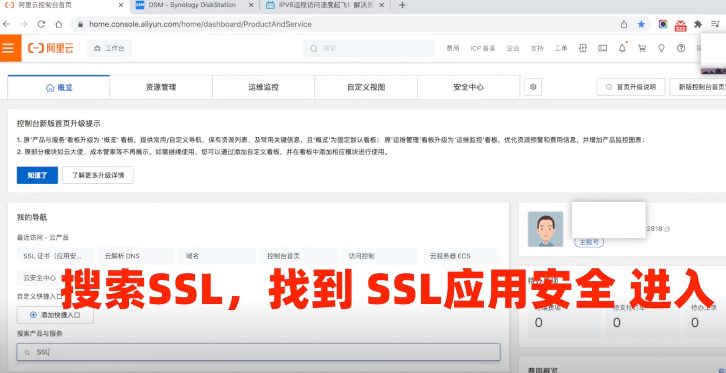
Task: Click 了解更多升级详情 button
Action: (98, 175)
